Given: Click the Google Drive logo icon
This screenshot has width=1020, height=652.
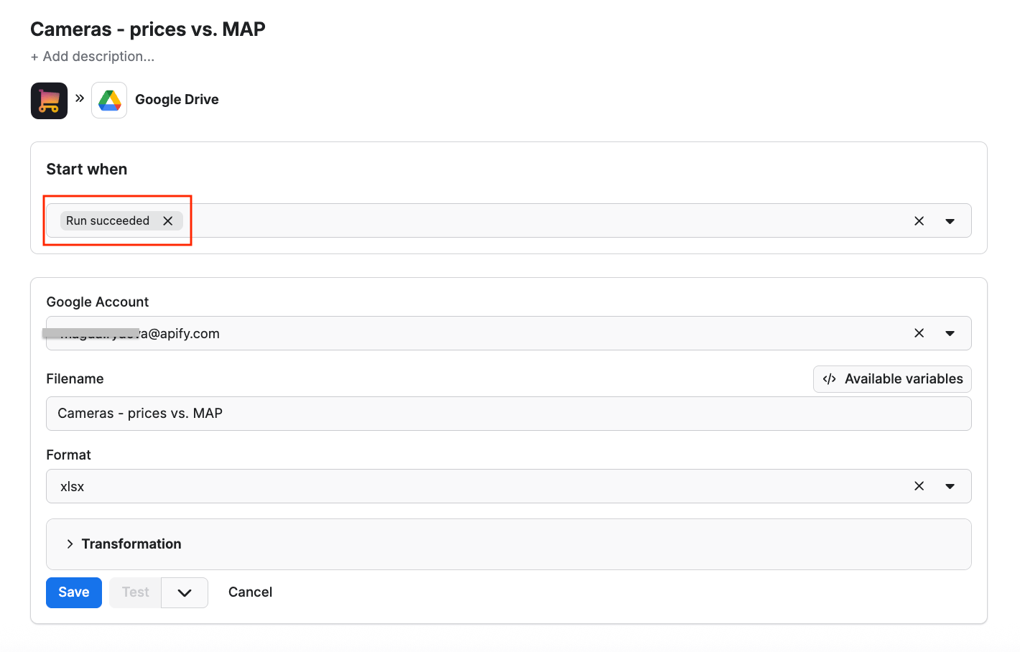Looking at the screenshot, I should click(109, 100).
